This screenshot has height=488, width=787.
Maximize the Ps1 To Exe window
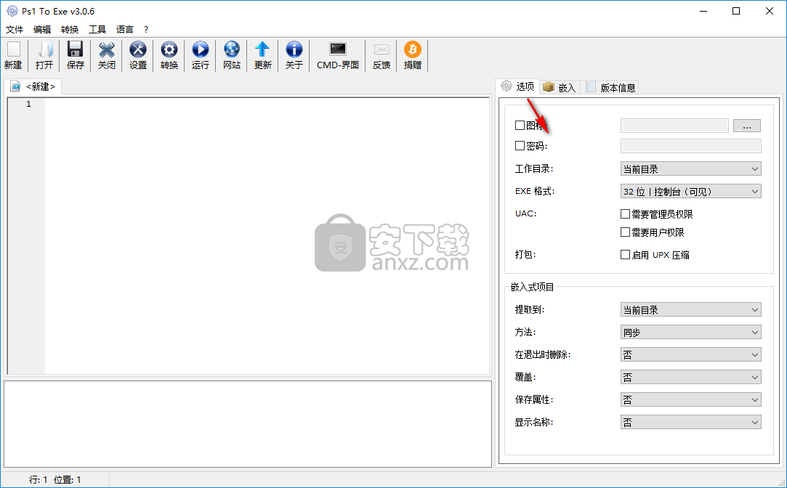pos(736,11)
